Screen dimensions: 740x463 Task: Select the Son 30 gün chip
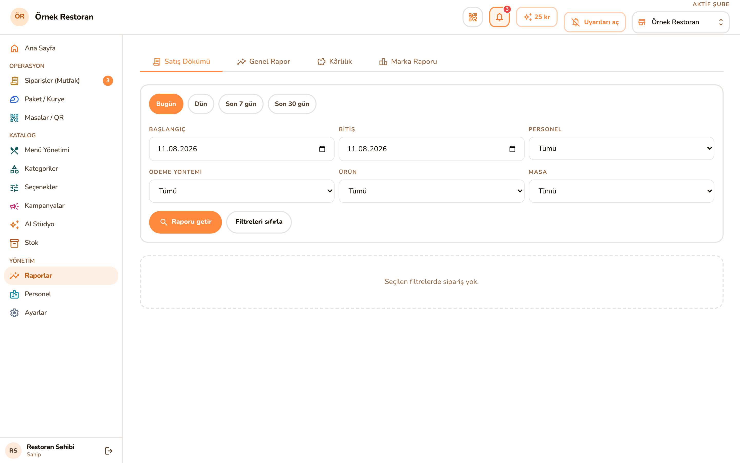292,104
